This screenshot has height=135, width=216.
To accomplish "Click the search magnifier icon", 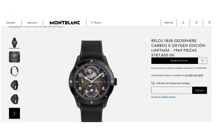I will click(92, 22).
